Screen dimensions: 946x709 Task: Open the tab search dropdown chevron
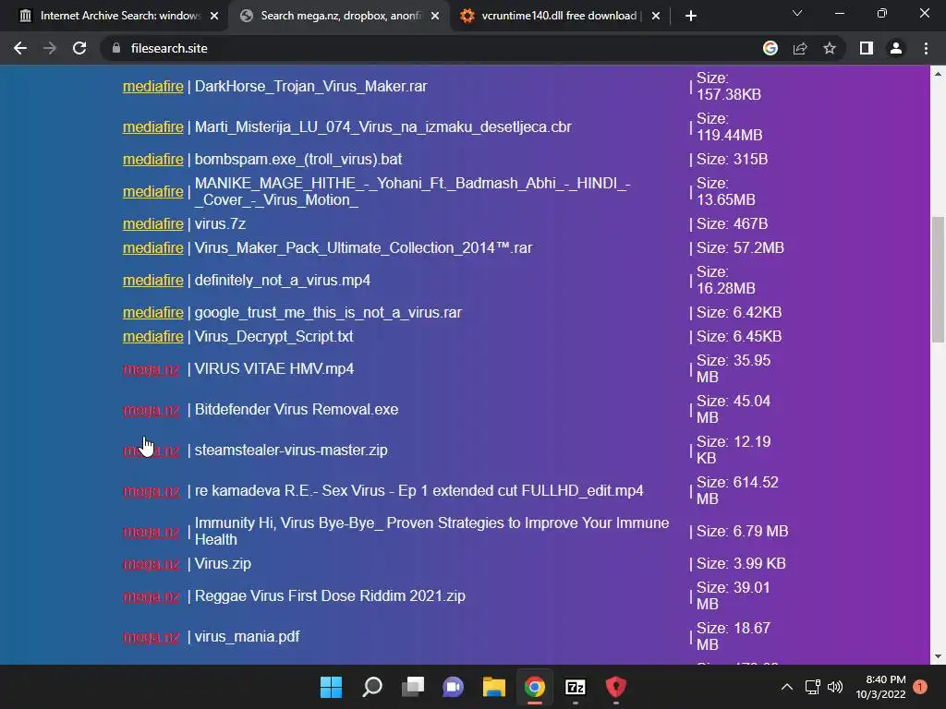pyautogui.click(x=797, y=13)
